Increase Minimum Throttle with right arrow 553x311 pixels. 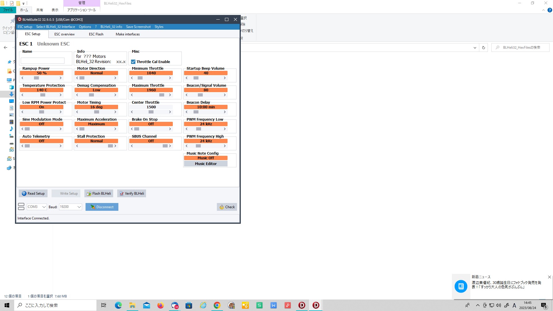pyautogui.click(x=170, y=78)
